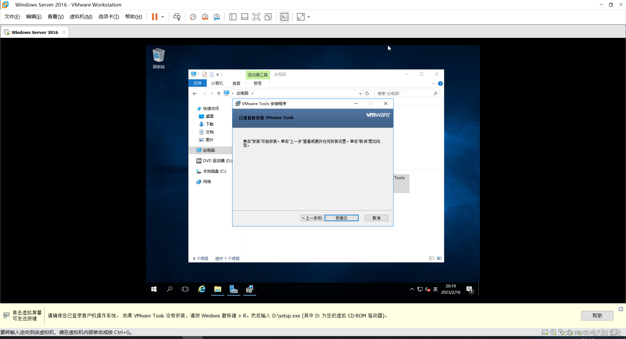Click the 上一步(B) button in installer
The width and height of the screenshot is (626, 339).
(x=312, y=218)
